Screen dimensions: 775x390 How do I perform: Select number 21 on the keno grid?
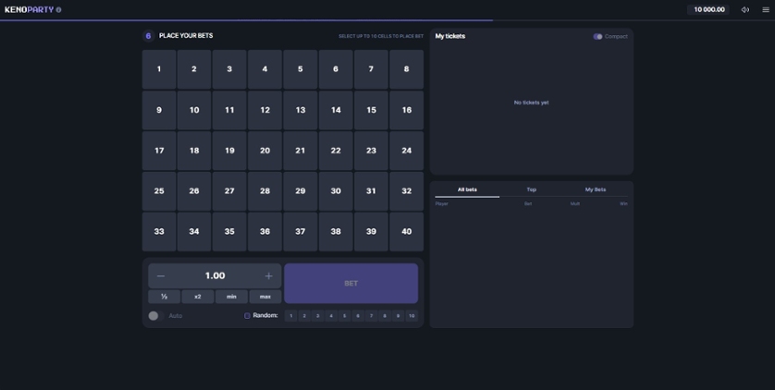[x=301, y=151]
